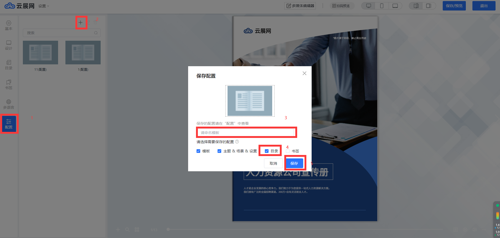This screenshot has height=238, width=500.
Task: Select the 11(配置) thumbnail
Action: (40, 53)
